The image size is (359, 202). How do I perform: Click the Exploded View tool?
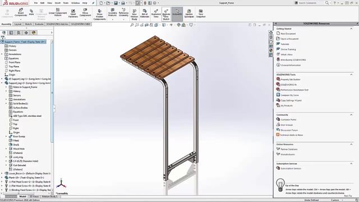coord(156,13)
